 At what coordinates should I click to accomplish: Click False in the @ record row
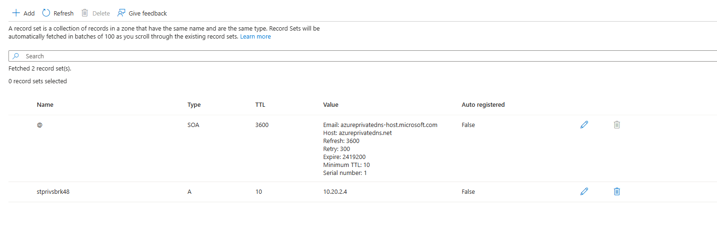pyautogui.click(x=468, y=125)
